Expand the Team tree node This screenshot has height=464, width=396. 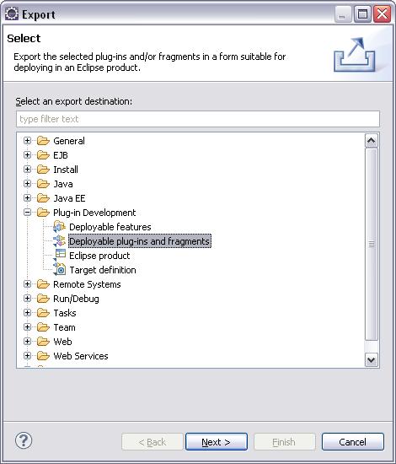(x=27, y=327)
